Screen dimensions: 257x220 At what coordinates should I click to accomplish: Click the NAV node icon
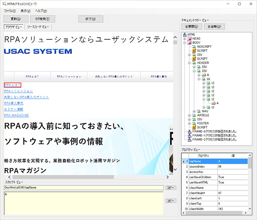[199, 111]
